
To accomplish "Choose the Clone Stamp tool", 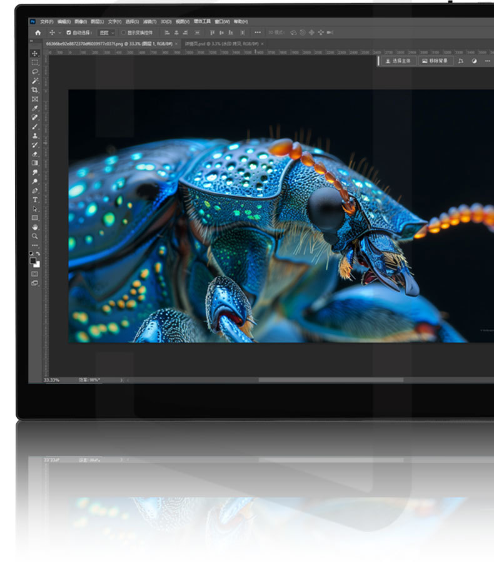I will click(x=35, y=136).
